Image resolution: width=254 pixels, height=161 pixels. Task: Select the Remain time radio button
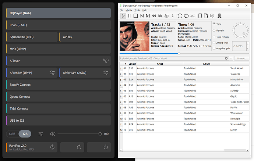click(215, 31)
